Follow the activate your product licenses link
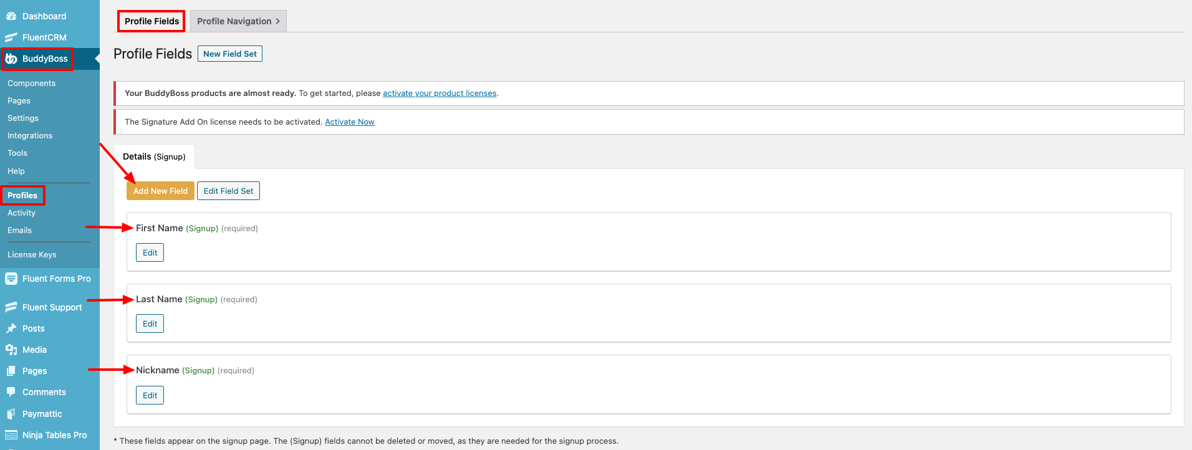 (x=440, y=93)
